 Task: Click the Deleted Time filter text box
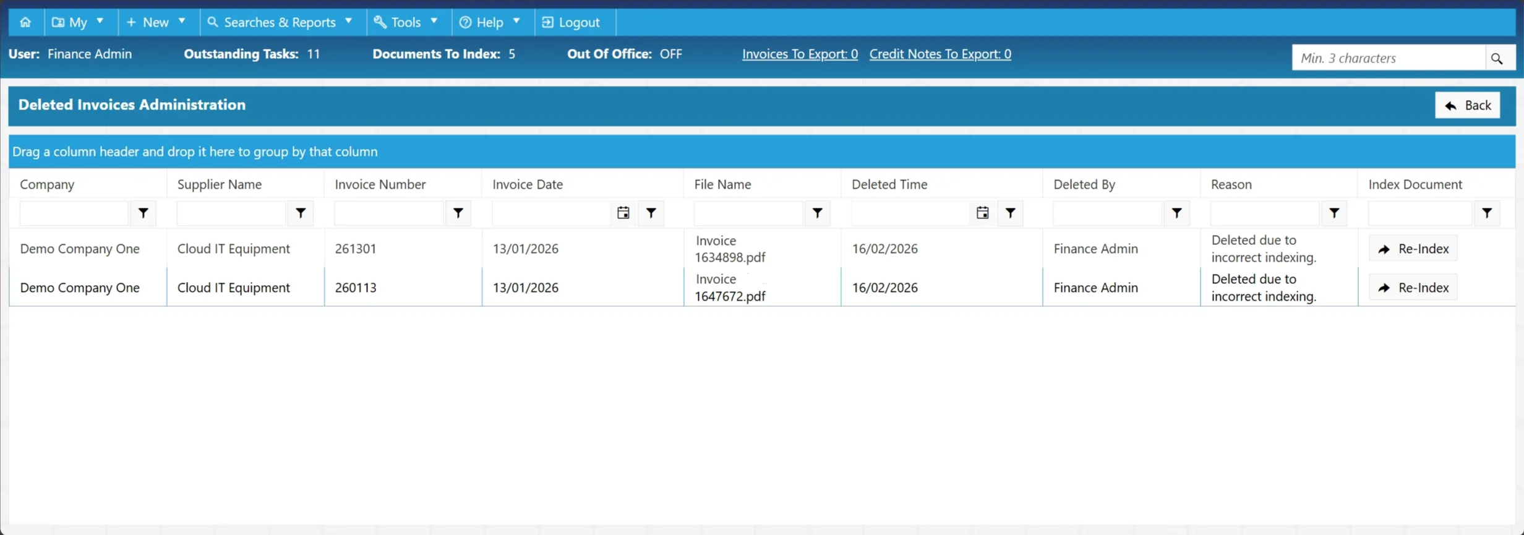point(910,213)
